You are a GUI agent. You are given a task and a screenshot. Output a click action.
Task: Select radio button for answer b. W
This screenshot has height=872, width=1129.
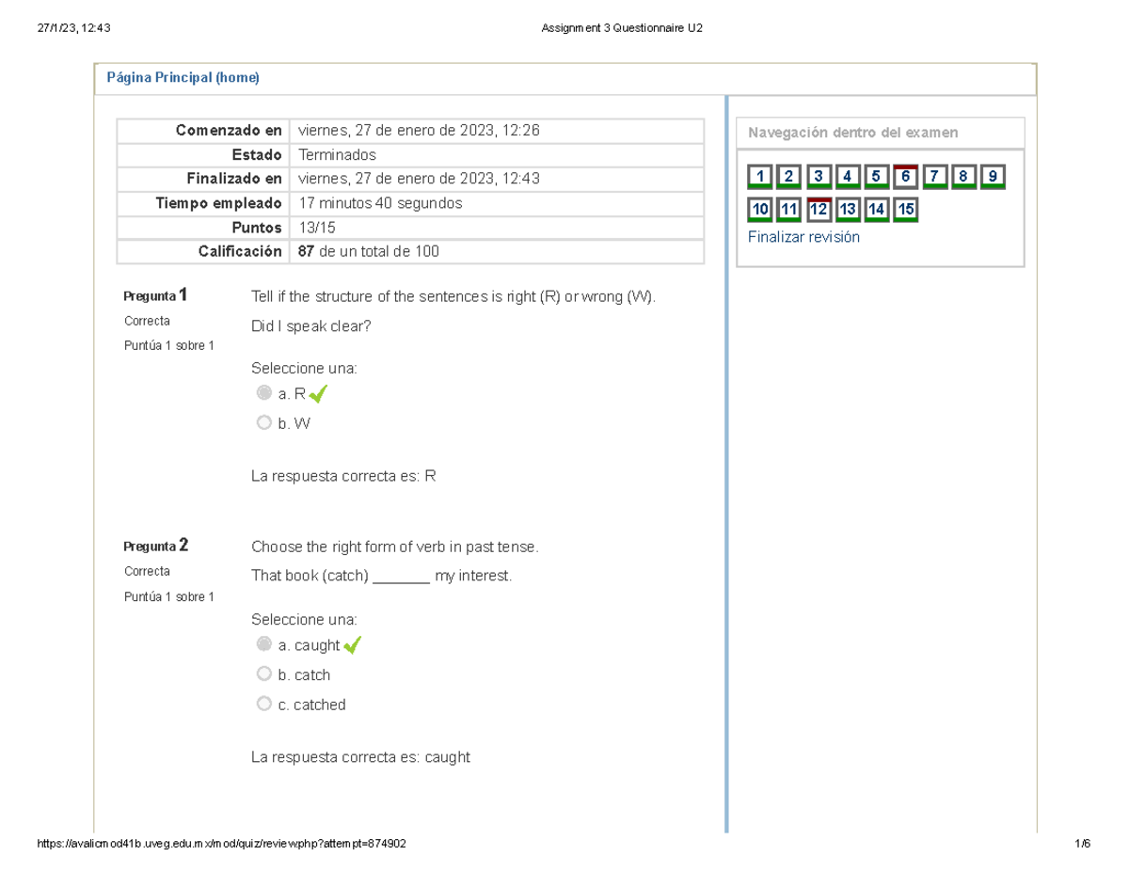263,421
